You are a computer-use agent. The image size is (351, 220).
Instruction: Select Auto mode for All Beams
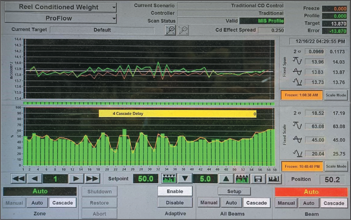(231, 203)
